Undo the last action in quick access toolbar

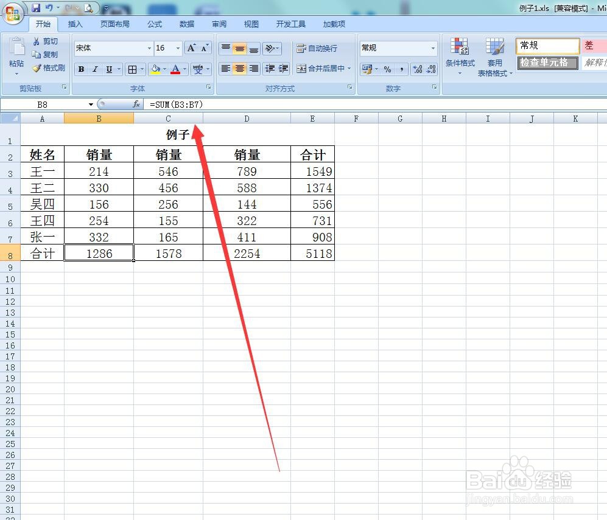[49, 7]
